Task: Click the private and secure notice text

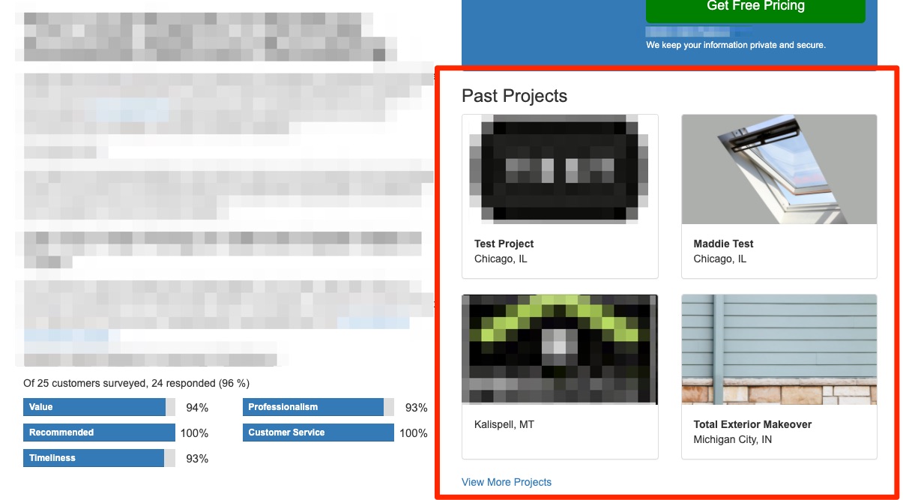Action: click(x=735, y=45)
